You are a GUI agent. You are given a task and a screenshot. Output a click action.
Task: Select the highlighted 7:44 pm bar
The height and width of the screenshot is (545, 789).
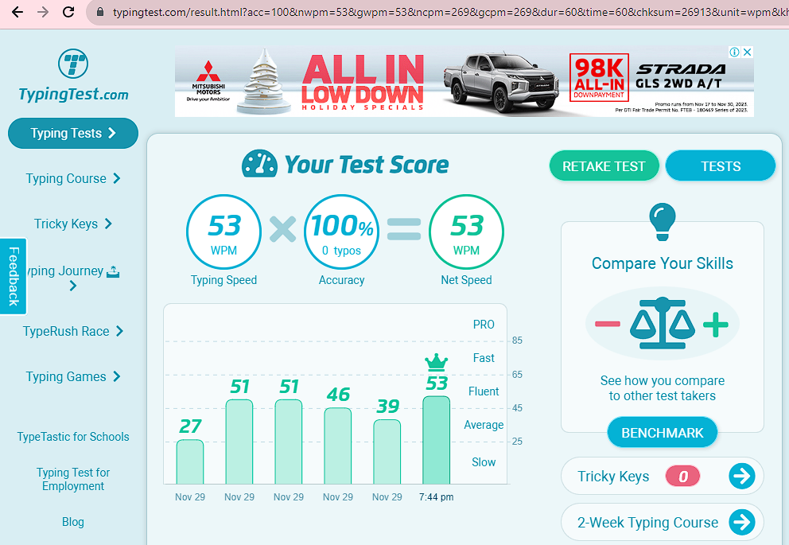tap(437, 440)
